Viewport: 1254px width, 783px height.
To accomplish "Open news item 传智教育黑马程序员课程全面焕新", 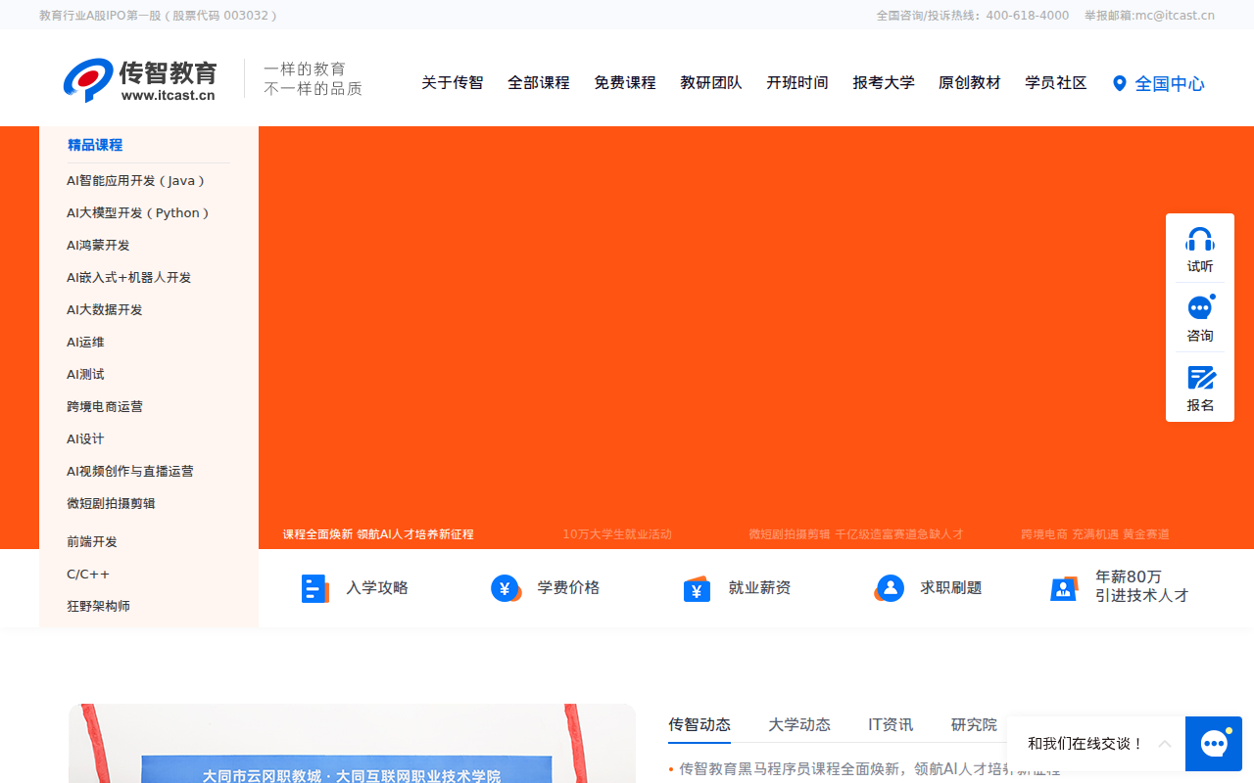I will pyautogui.click(x=870, y=769).
